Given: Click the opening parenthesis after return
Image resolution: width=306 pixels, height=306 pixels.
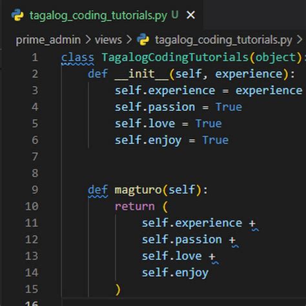Looking at the screenshot, I should 165,207.
